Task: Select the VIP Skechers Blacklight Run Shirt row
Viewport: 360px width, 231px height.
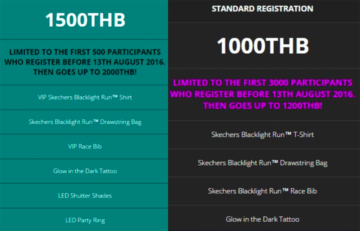Action: click(x=85, y=97)
